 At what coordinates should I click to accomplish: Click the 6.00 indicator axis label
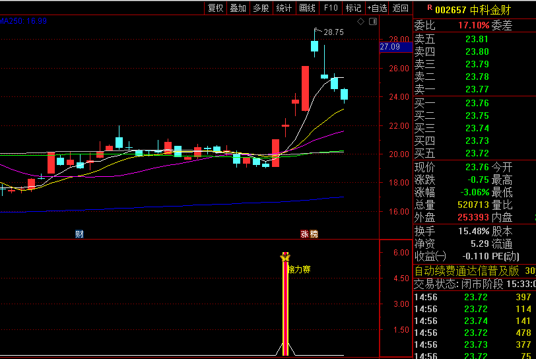point(401,253)
